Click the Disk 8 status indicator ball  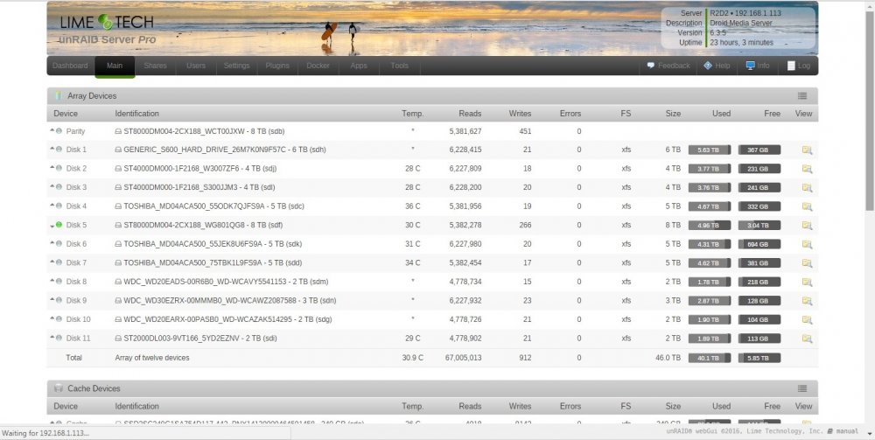(x=59, y=282)
